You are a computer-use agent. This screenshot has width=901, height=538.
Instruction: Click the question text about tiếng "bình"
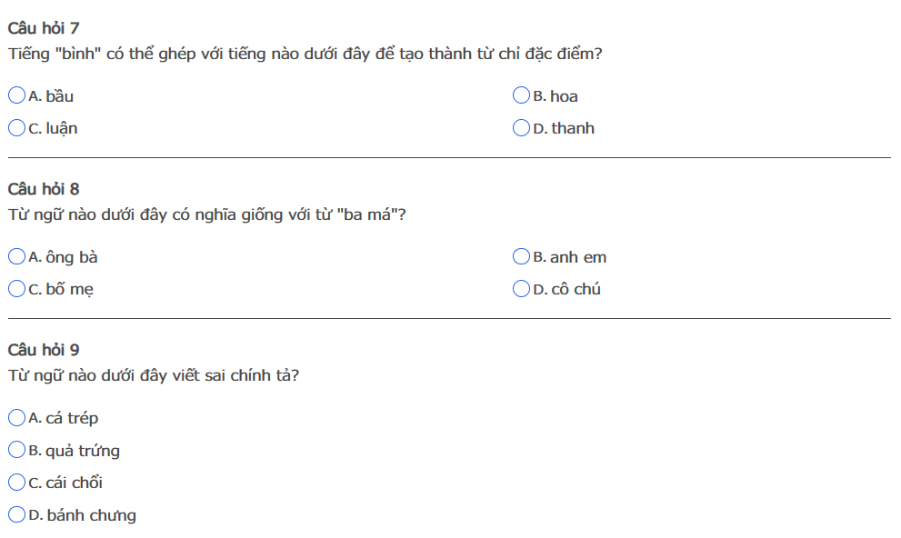305,54
